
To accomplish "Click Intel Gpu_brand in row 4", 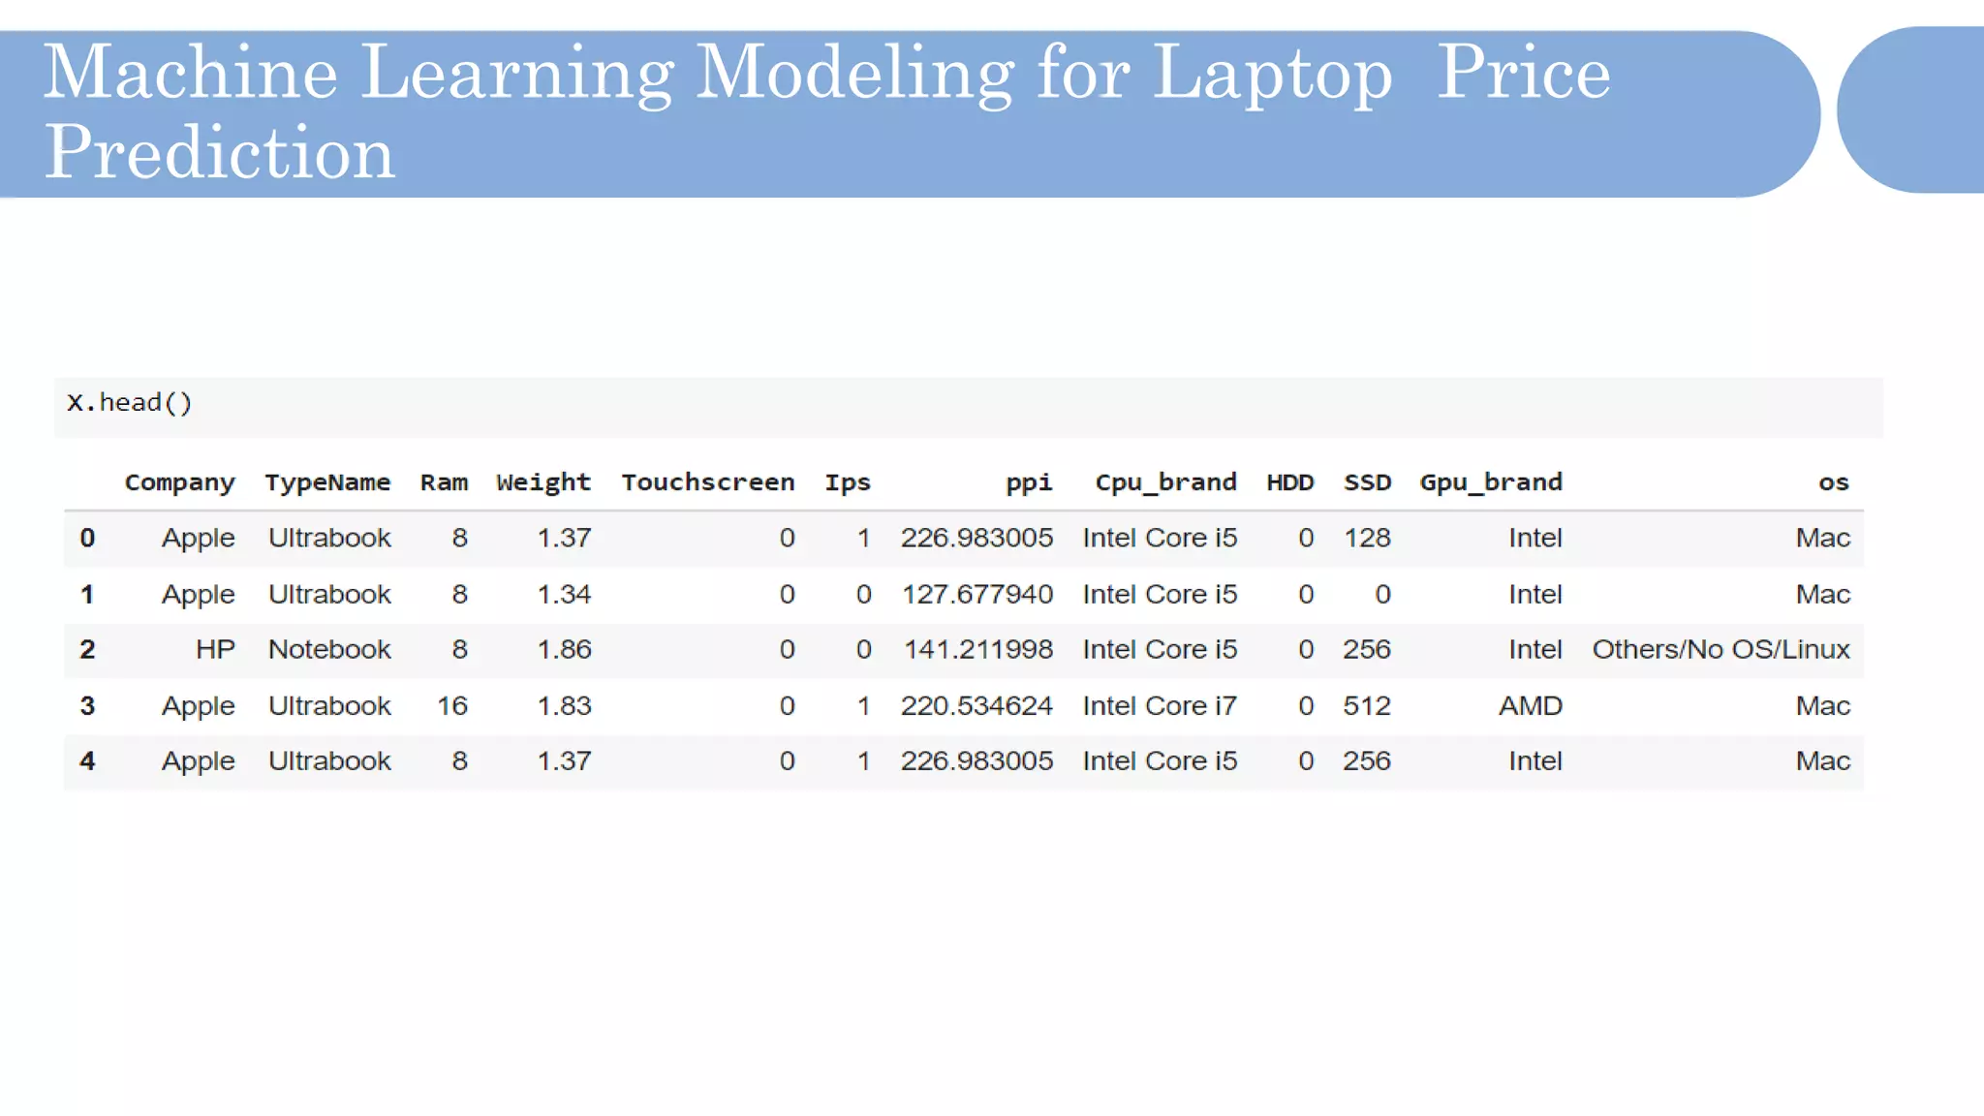I will click(x=1535, y=760).
